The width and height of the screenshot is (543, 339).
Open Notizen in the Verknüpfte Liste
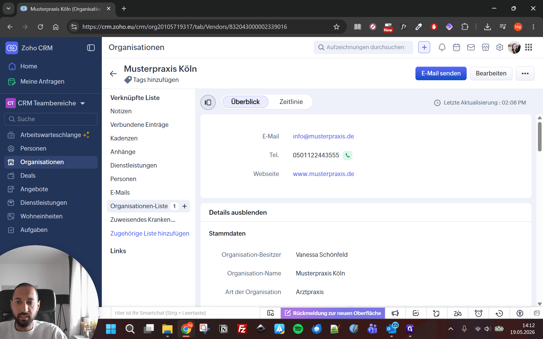(x=121, y=111)
